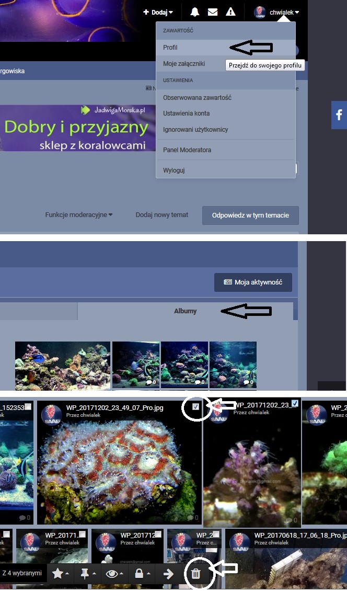
Task: Open the large aquarium album thumbnail
Action: tap(63, 366)
